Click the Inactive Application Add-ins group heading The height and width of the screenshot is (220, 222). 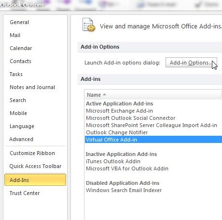pyautogui.click(x=121, y=154)
